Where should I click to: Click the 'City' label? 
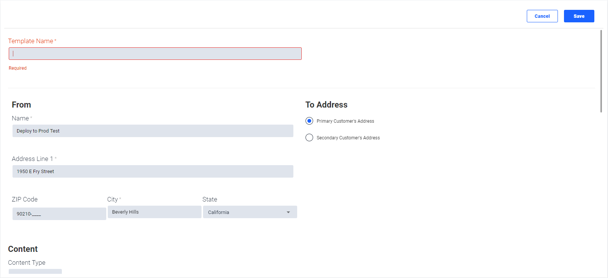click(112, 199)
